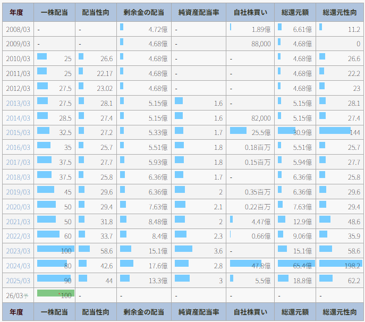The height and width of the screenshot is (322, 365).
Task: Click the top 総還元額 column header
Action: 295,13
